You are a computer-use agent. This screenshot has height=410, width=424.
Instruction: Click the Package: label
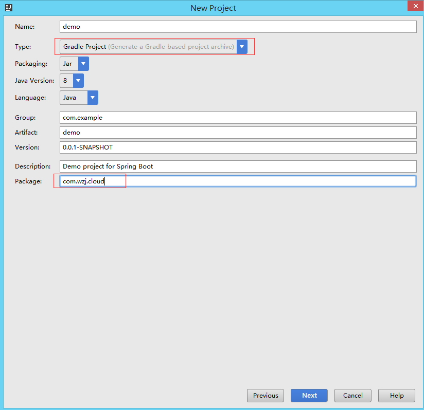tap(28, 181)
